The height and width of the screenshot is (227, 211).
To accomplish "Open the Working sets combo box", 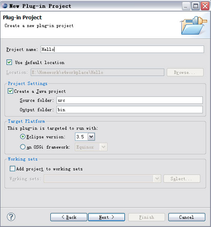I will point(102,179).
